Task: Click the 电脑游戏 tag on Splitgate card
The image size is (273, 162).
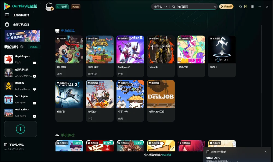Action: (x=154, y=38)
